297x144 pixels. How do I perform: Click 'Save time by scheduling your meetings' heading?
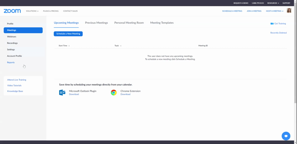point(96,85)
